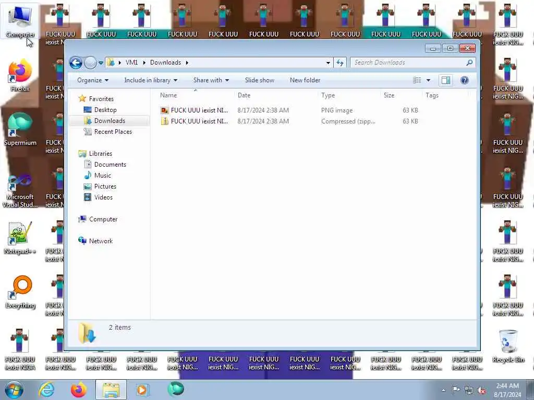Select the Downloads breadcrumb in the address bar
534x400 pixels.
click(x=165, y=63)
